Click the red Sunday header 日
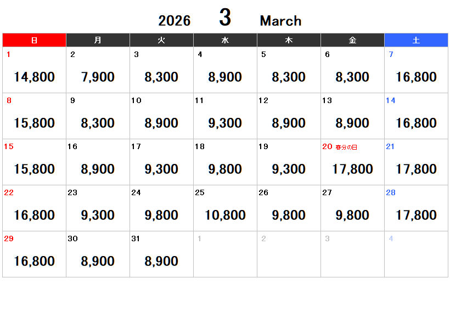This screenshot has height=318, width=450. (x=34, y=40)
